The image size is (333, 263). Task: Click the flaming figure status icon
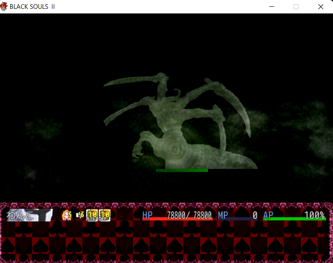(x=66, y=216)
